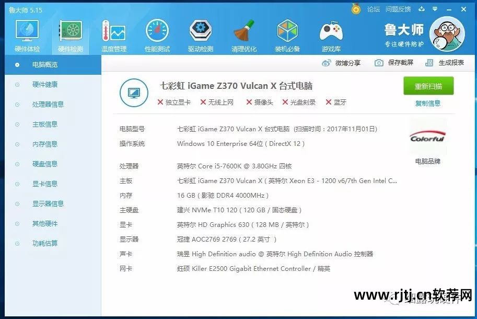
Task: Click the green 重新扫描 button
Action: tap(428, 86)
